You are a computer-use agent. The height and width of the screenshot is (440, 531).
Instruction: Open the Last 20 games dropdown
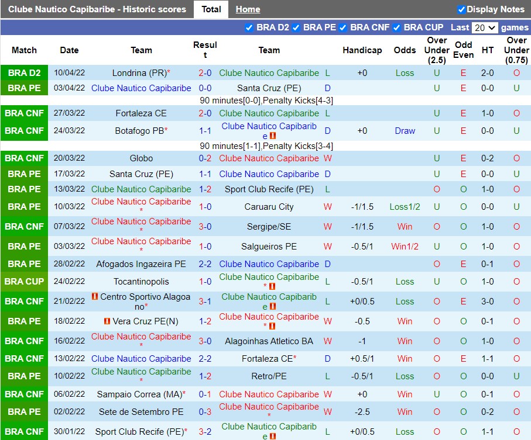pyautogui.click(x=485, y=27)
